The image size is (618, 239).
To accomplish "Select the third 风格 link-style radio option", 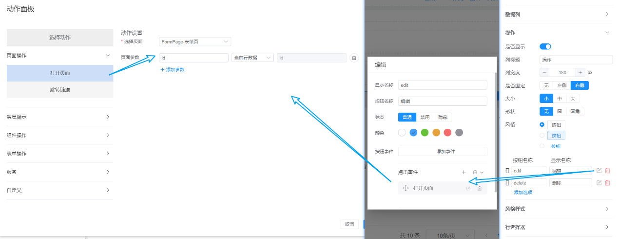I will pos(542,146).
